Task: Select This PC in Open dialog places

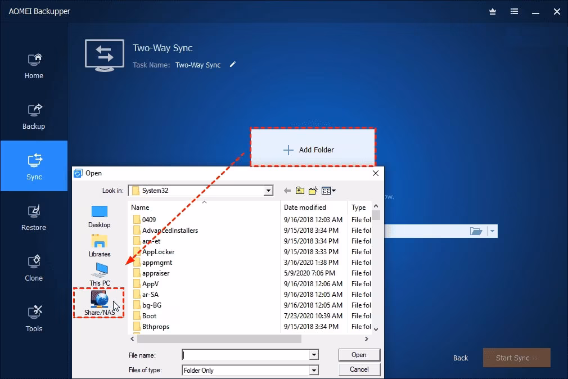Action: [x=100, y=274]
